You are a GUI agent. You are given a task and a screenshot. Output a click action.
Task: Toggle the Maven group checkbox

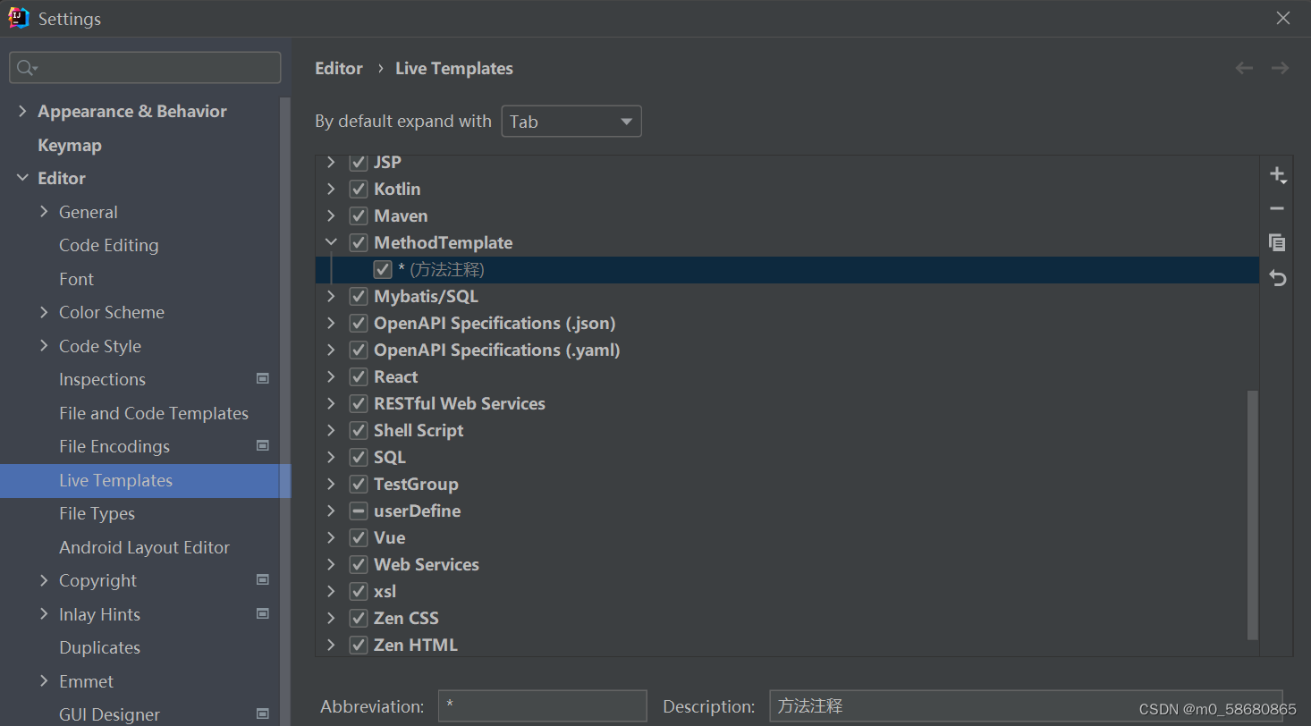click(x=359, y=215)
